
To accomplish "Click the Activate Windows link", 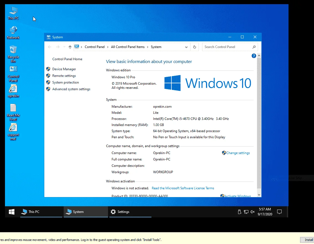I will [x=238, y=196].
